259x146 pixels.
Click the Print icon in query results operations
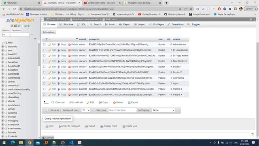pos(47,126)
